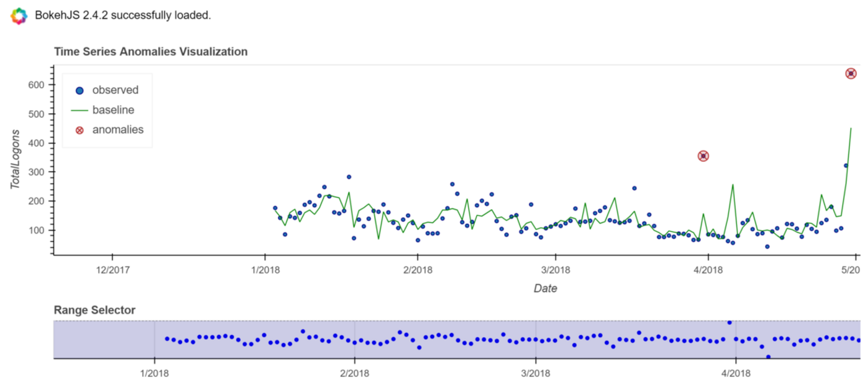Click the 1/2018 tick in Range Selector
The image size is (867, 387).
pyautogui.click(x=154, y=372)
